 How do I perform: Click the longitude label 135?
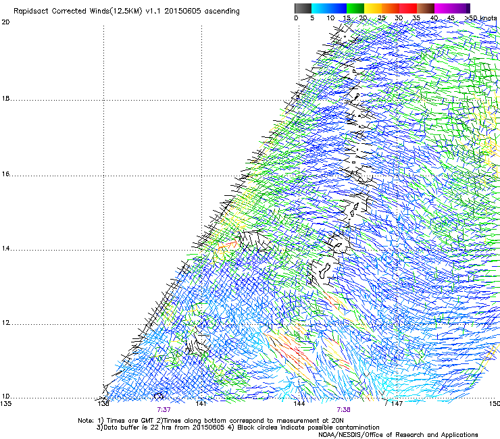click(5, 404)
